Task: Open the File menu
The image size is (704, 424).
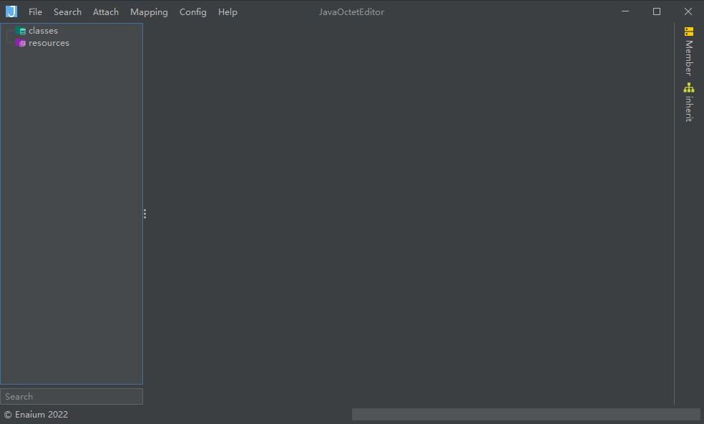Action: coord(35,12)
